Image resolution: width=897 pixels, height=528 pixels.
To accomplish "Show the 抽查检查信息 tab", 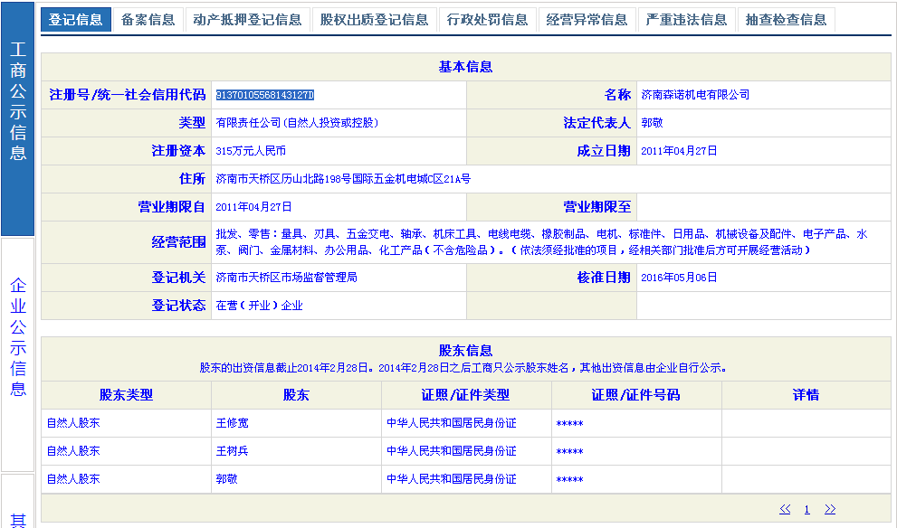I will click(786, 20).
